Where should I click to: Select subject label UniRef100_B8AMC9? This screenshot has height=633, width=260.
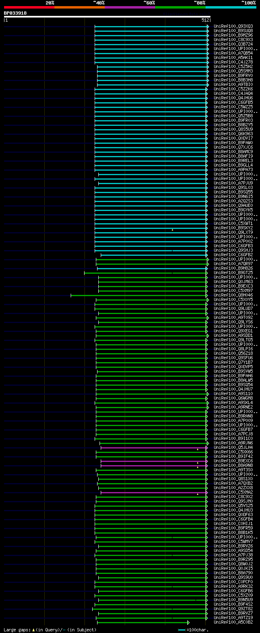[x=233, y=152]
